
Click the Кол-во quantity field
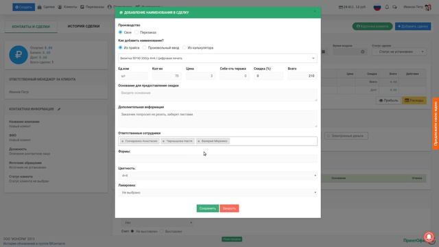167,76
